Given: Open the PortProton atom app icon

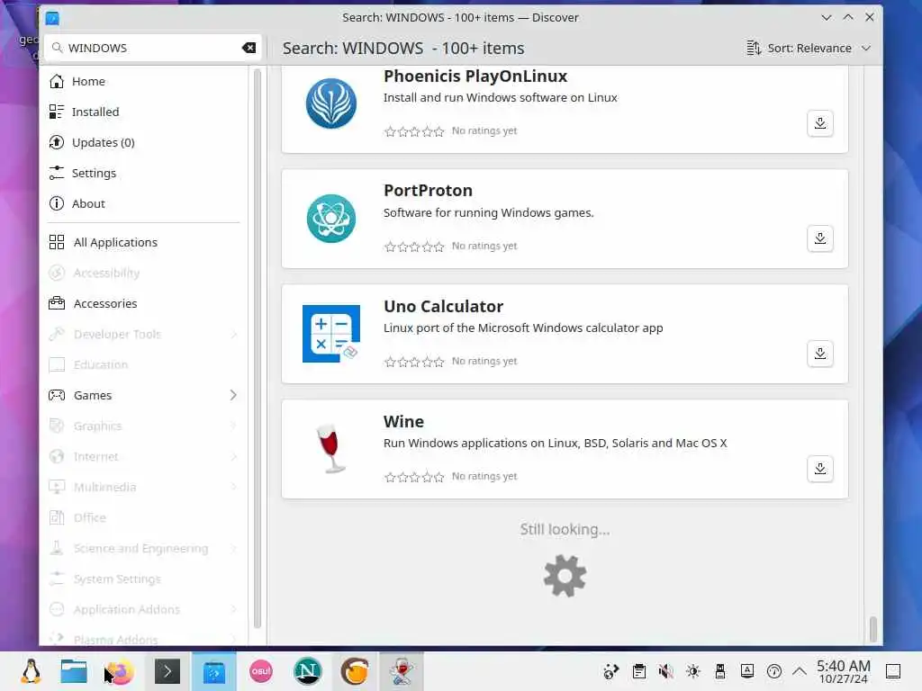Looking at the screenshot, I should click(x=331, y=219).
